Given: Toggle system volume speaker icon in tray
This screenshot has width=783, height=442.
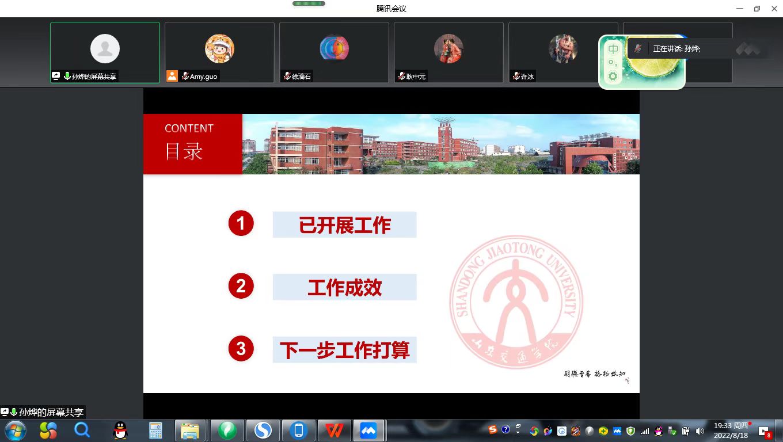Looking at the screenshot, I should pyautogui.click(x=700, y=430).
